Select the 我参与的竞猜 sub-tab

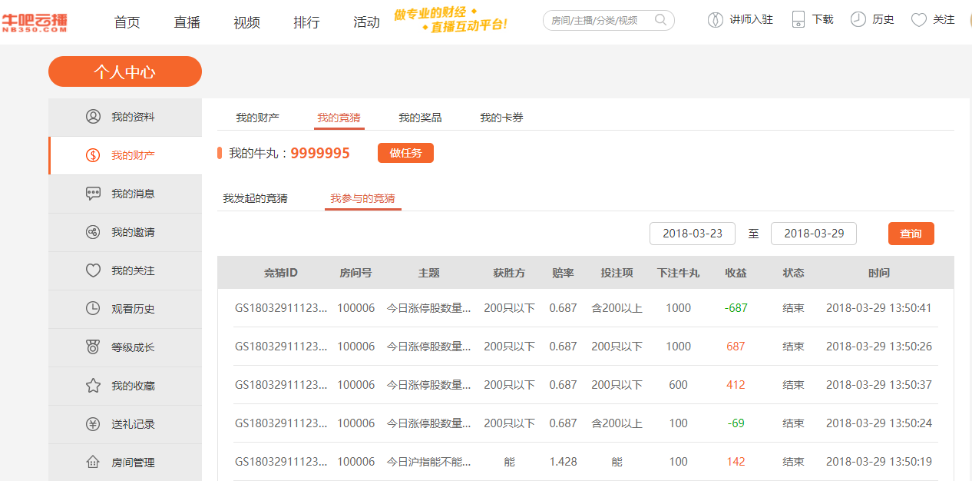pos(363,198)
